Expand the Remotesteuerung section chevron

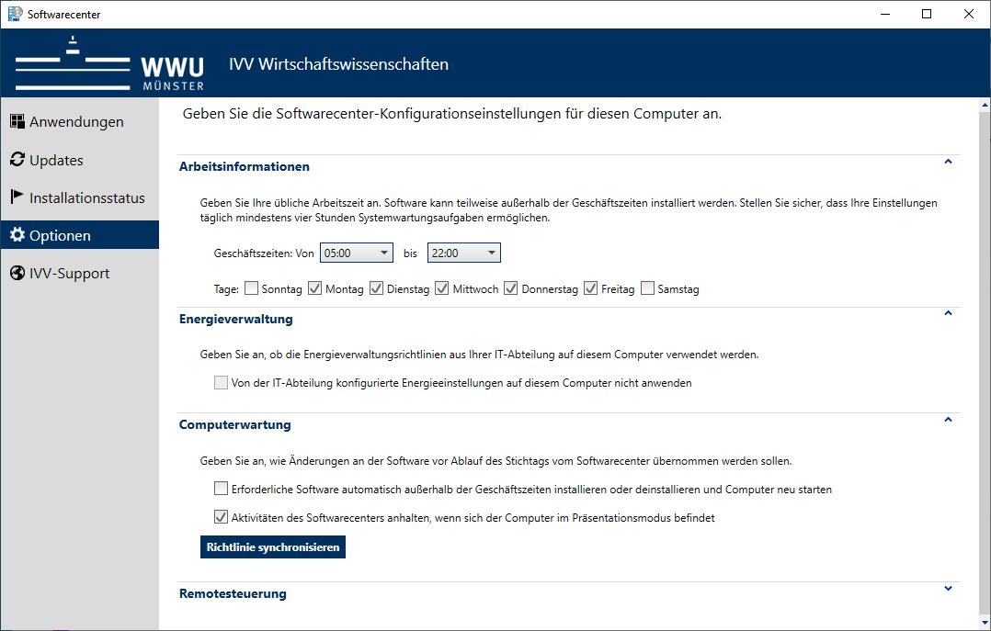tap(948, 589)
